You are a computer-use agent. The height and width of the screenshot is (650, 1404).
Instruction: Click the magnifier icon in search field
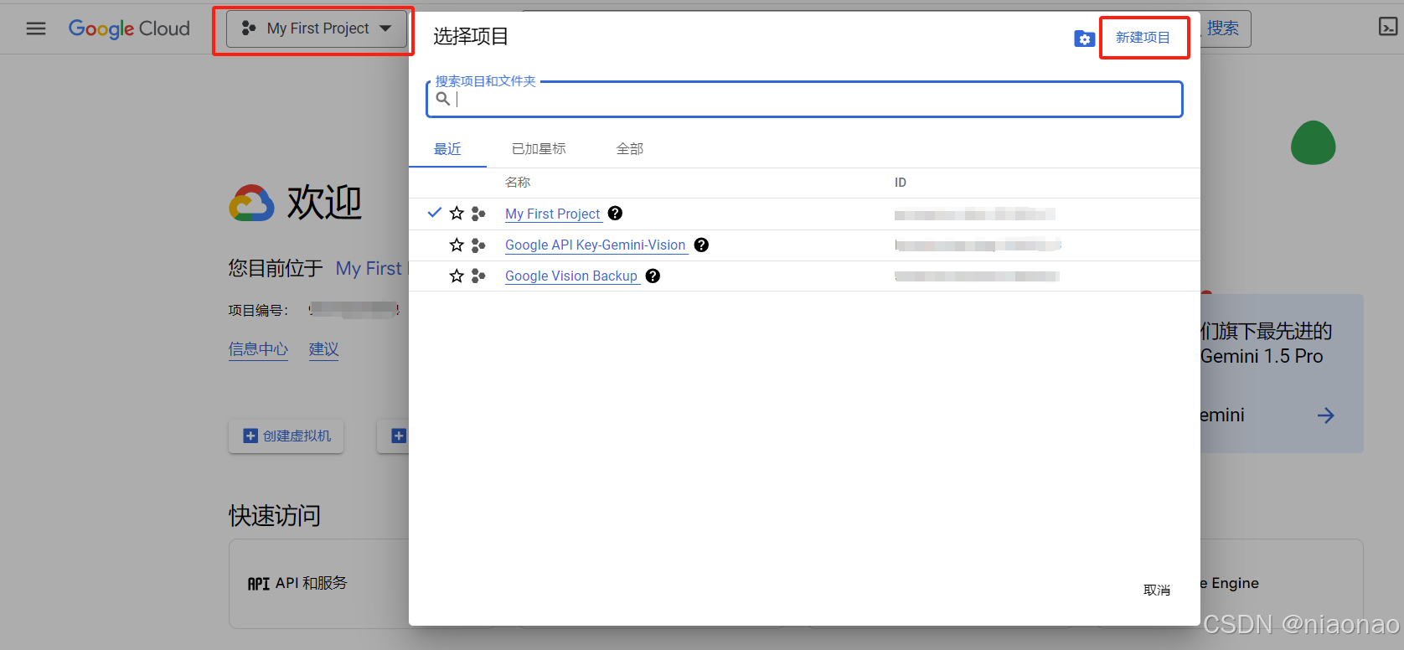[443, 99]
